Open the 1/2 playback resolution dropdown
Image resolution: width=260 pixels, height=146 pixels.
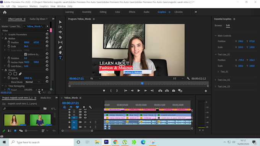click(x=178, y=79)
